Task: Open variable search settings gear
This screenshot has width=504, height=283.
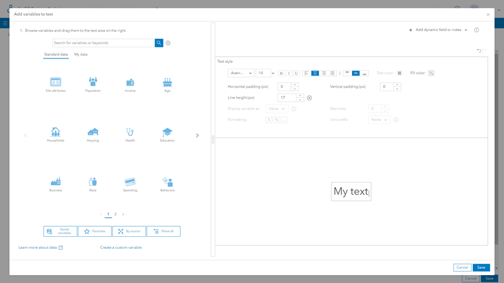Action: [168, 43]
